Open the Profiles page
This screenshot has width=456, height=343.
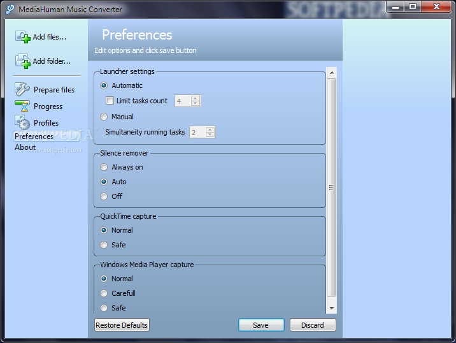click(46, 123)
